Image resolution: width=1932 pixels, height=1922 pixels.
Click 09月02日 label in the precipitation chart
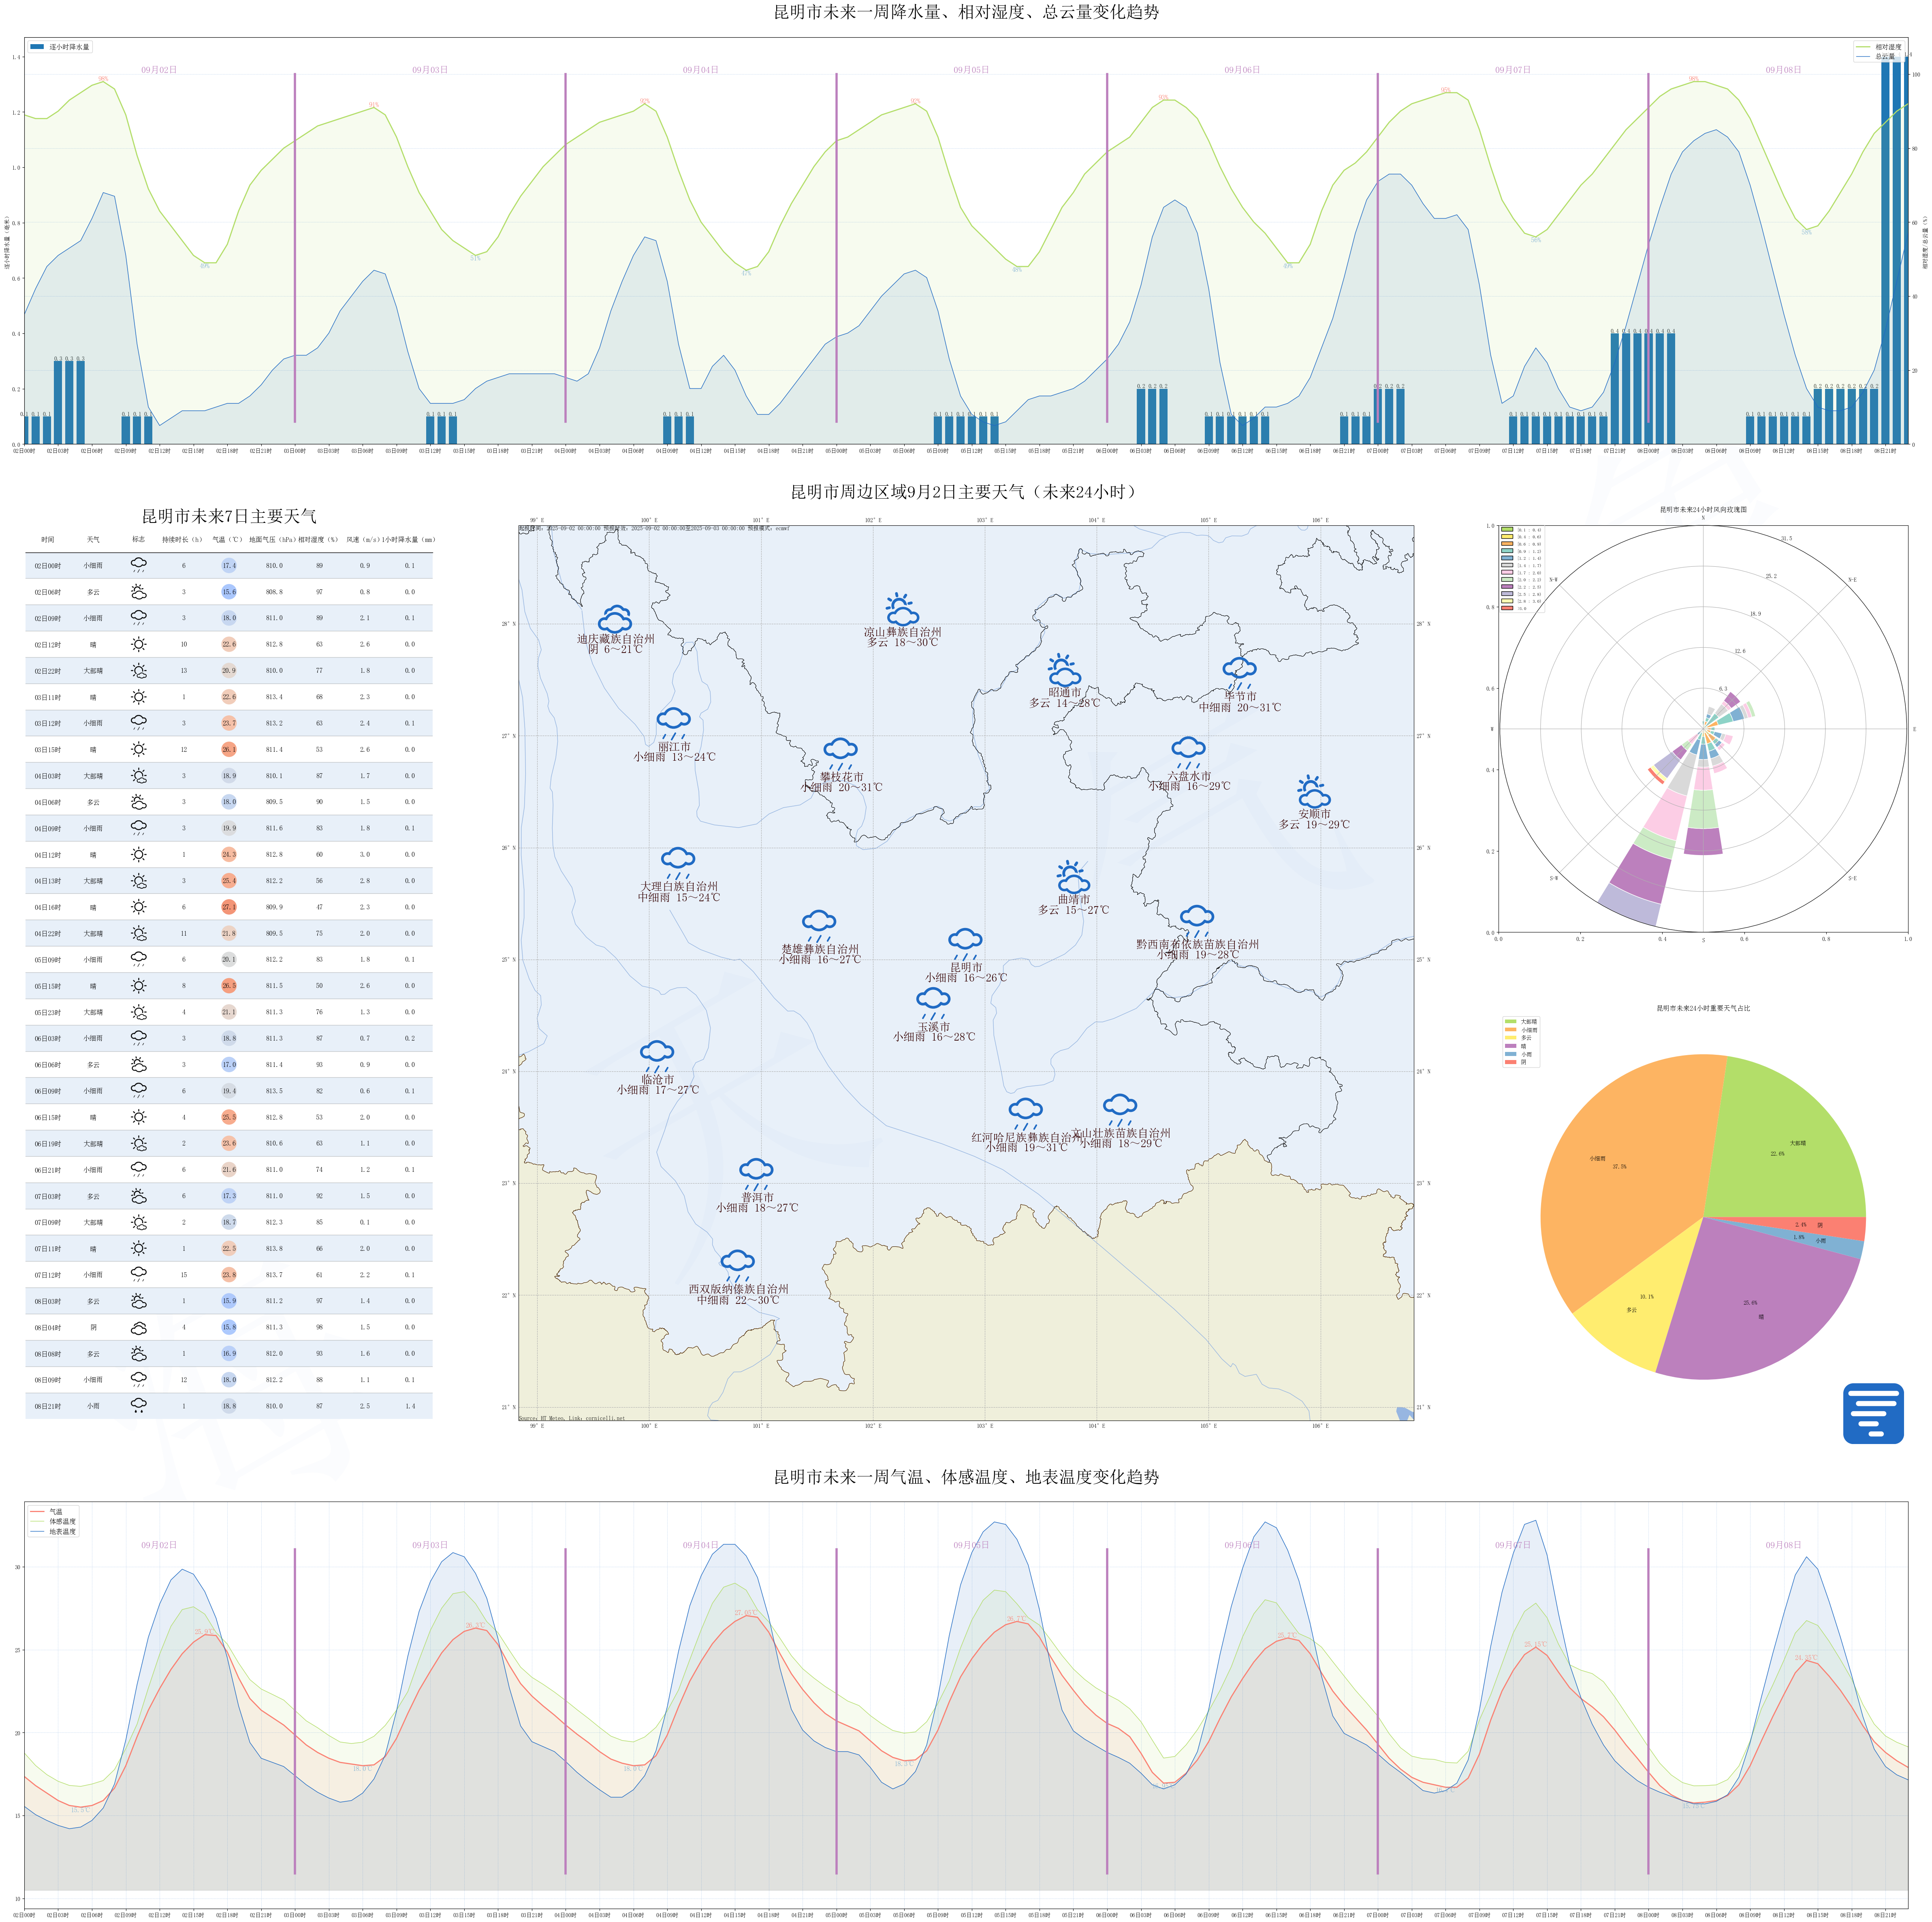tap(159, 70)
